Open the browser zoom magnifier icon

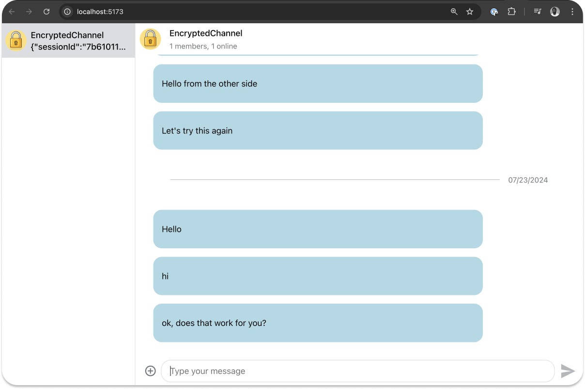pyautogui.click(x=454, y=12)
